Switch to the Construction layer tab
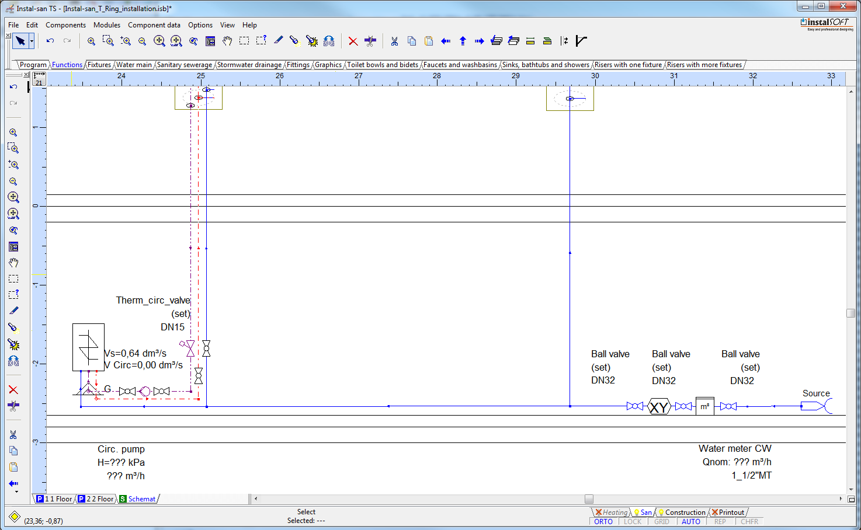This screenshot has width=861, height=530. (682, 512)
